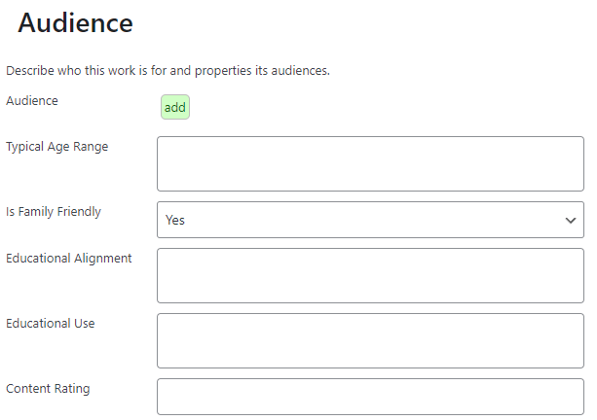Click 'Friendly' in the Is Family Friendly label
The height and width of the screenshot is (420, 597).
[78, 211]
